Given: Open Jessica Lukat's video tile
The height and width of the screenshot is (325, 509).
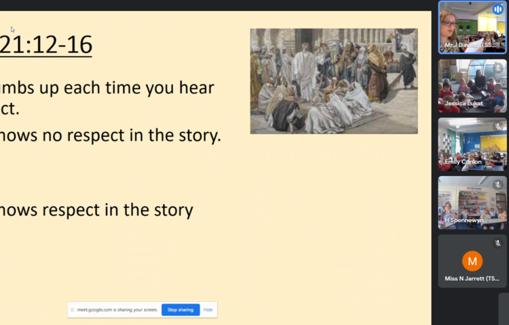Looking at the screenshot, I should click(x=472, y=86).
